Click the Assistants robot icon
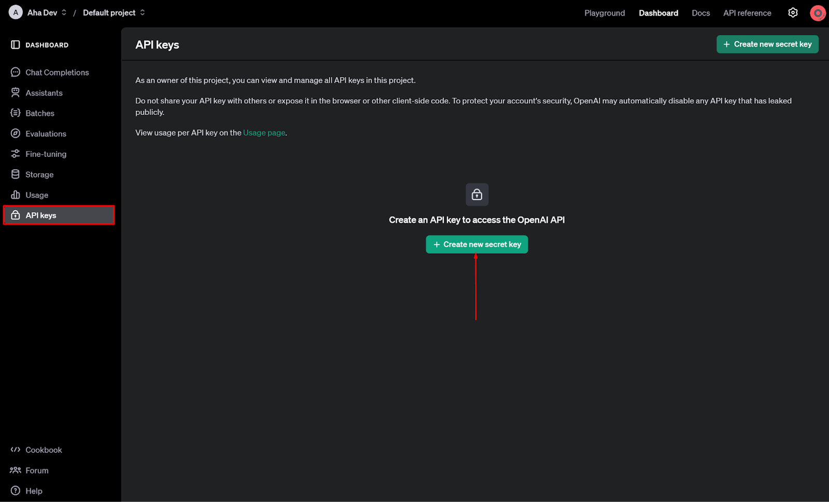 (16, 93)
